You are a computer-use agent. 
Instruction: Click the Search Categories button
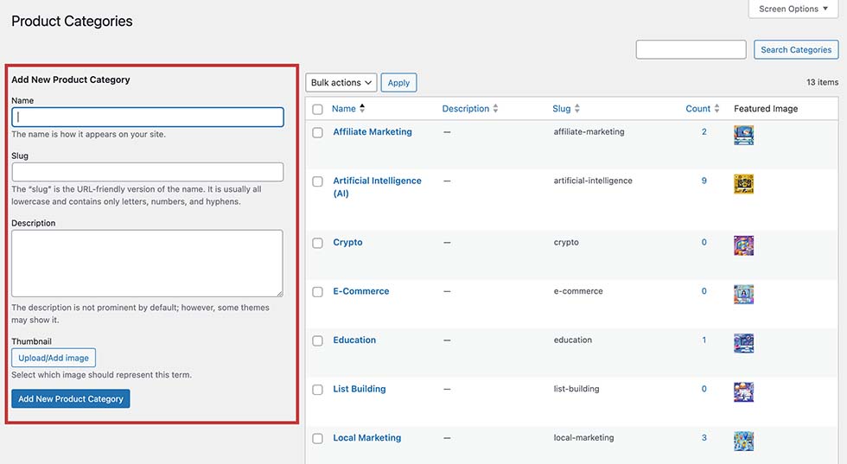(796, 50)
